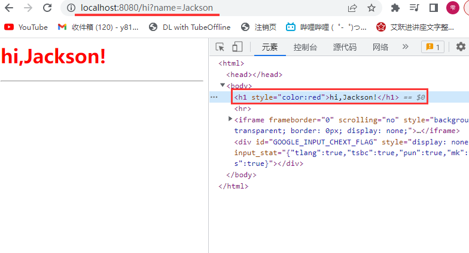469x253 pixels.
Task: Open DevTools settings gear
Action: tap(460, 47)
